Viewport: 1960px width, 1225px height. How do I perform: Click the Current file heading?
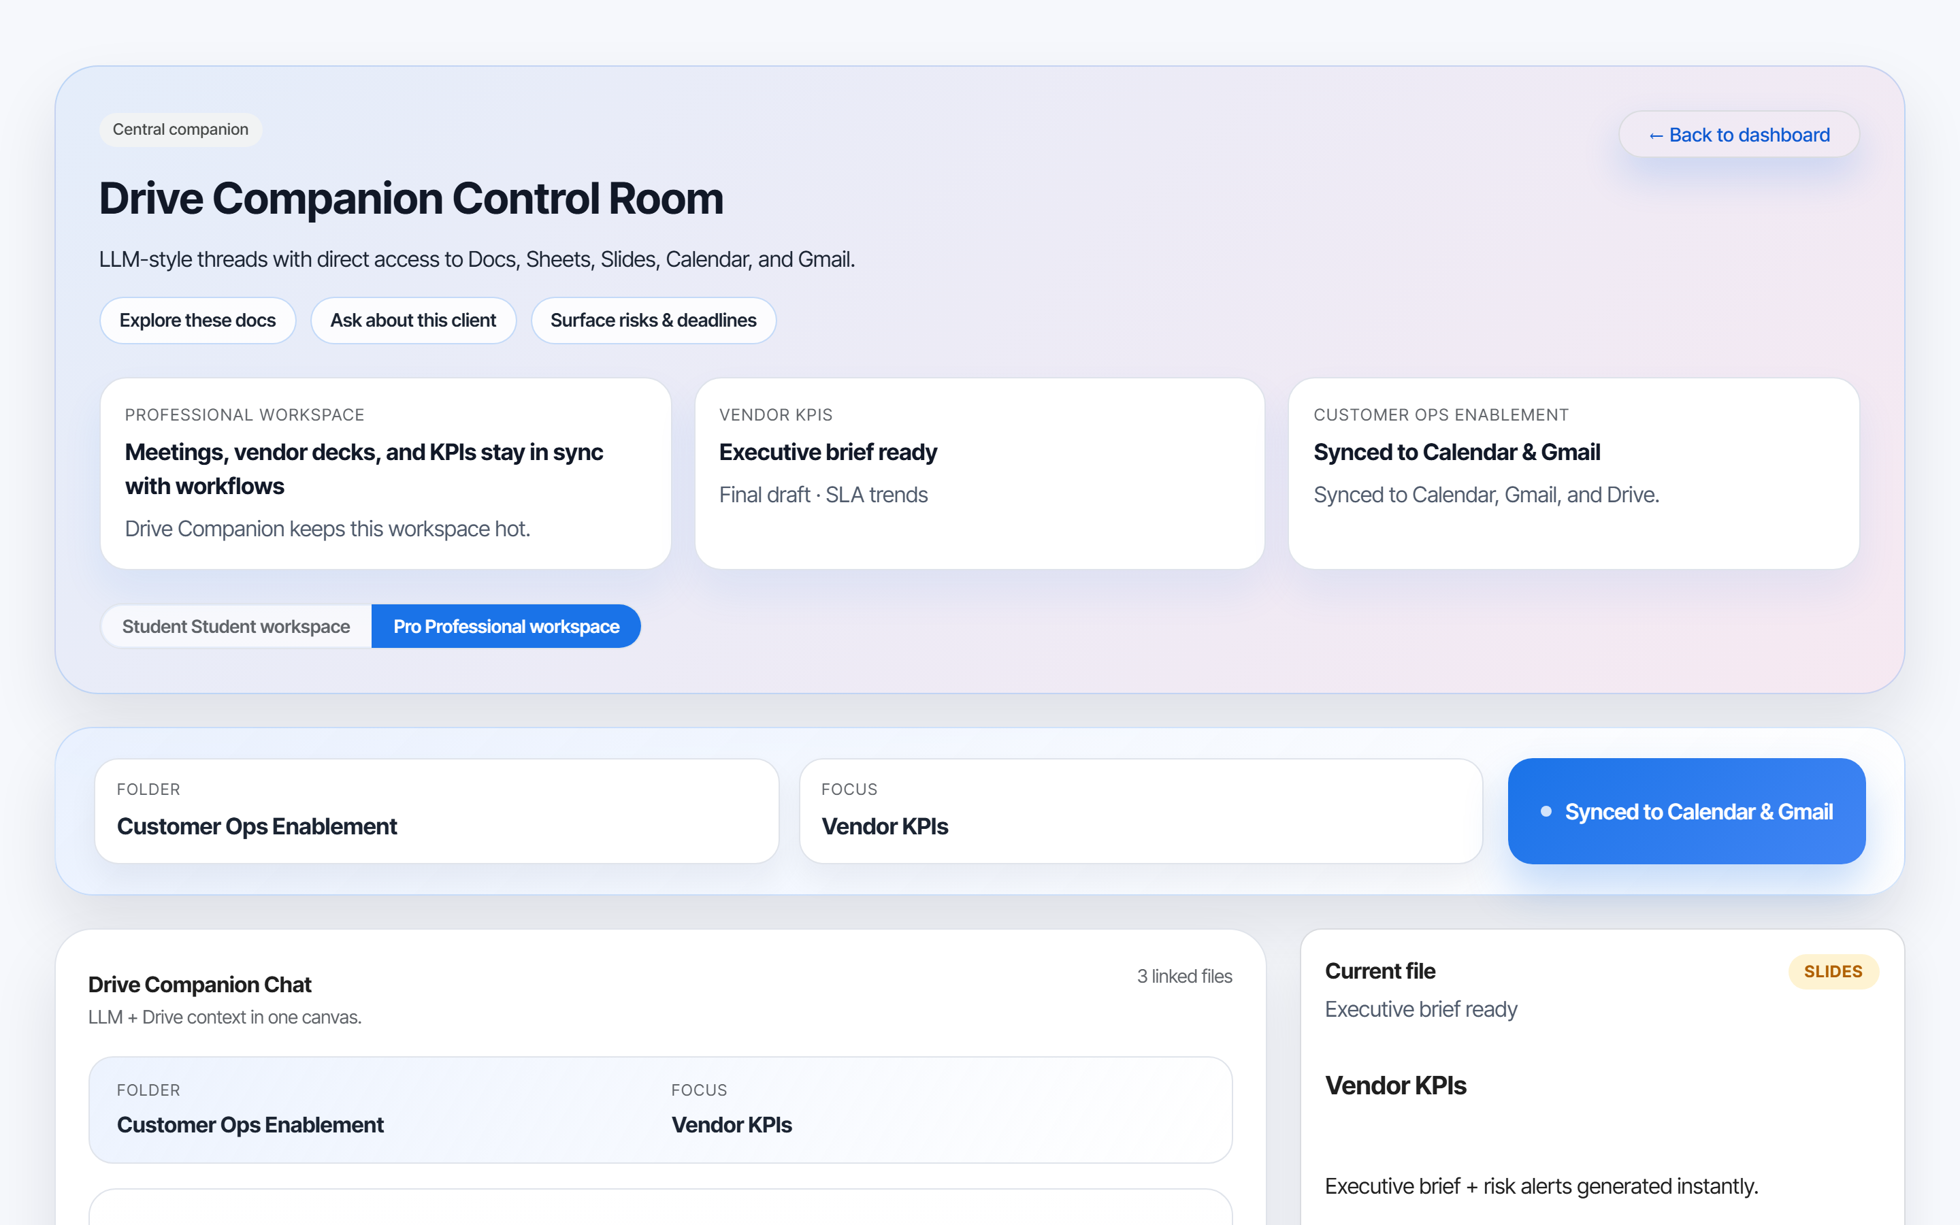[x=1379, y=970]
